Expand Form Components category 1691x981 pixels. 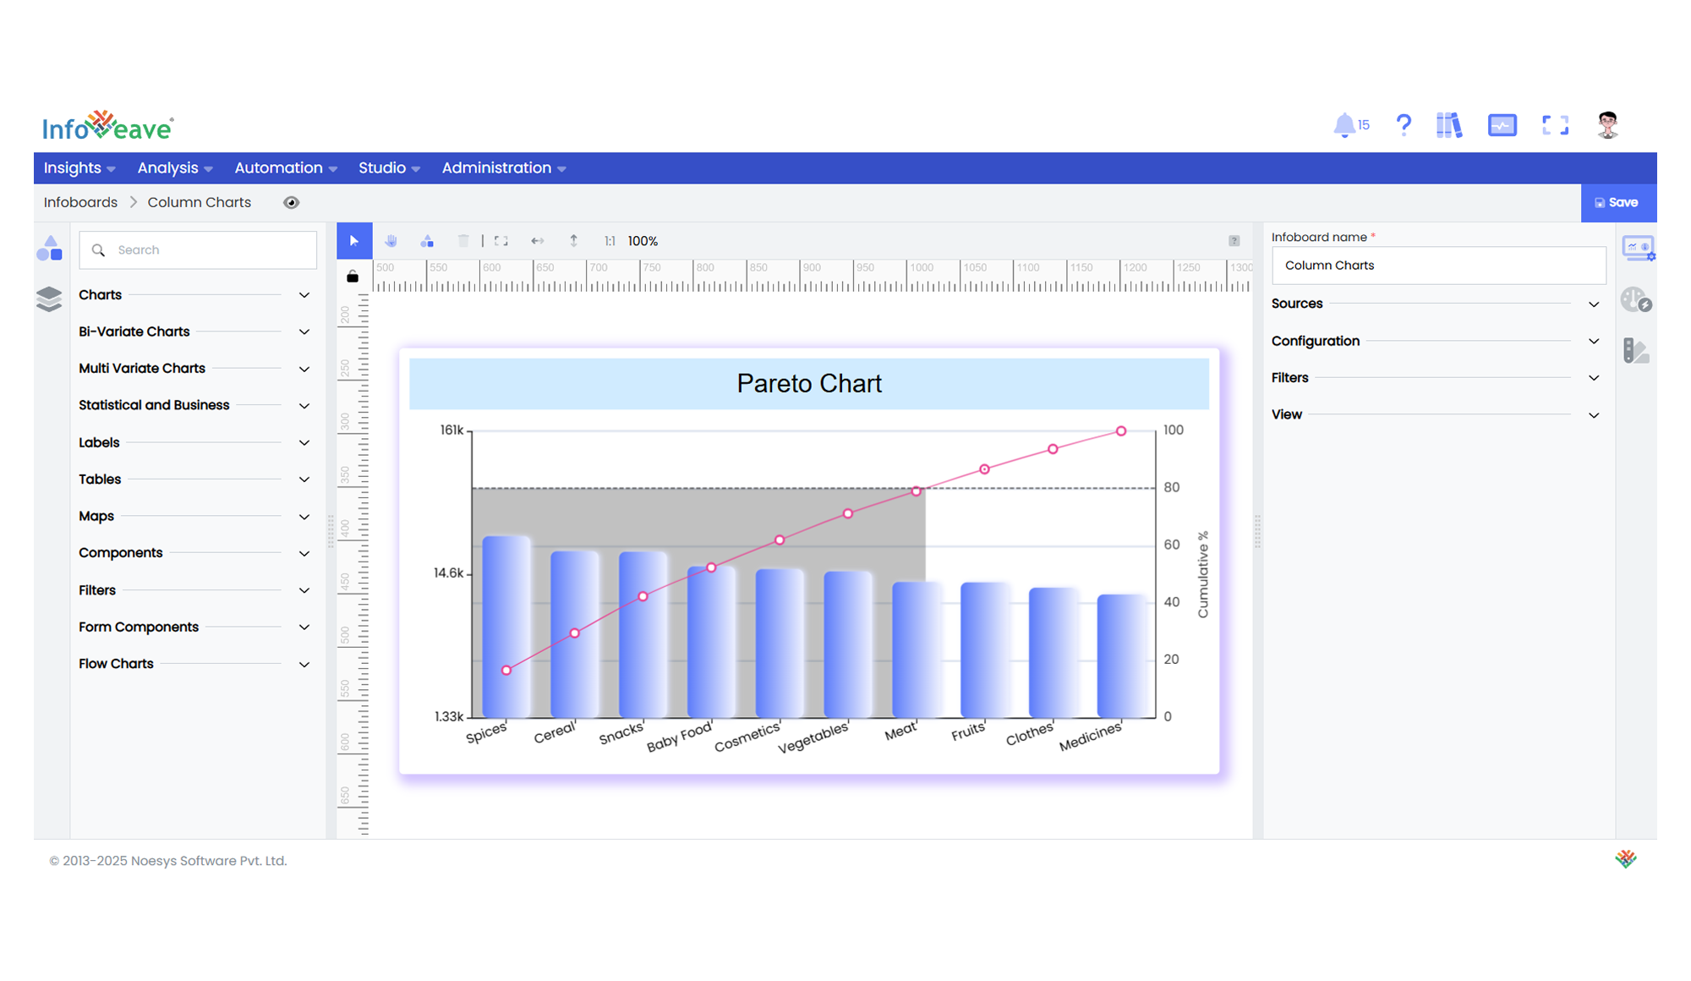194,628
